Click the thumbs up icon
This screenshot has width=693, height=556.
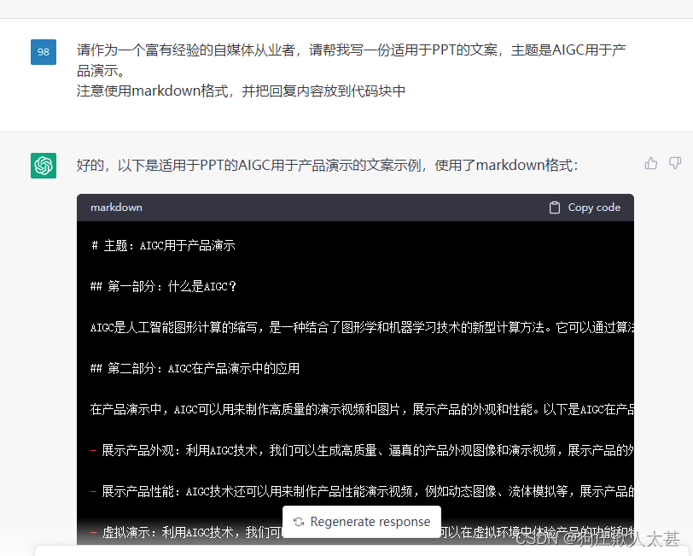[650, 164]
